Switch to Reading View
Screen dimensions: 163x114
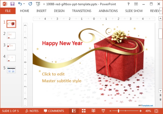93,111
